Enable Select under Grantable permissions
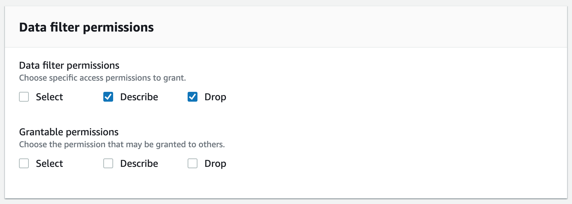The image size is (572, 204). point(24,163)
